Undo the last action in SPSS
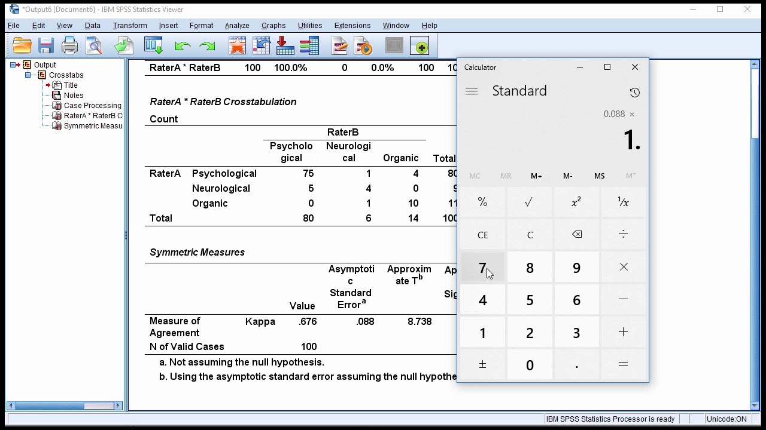 [183, 46]
